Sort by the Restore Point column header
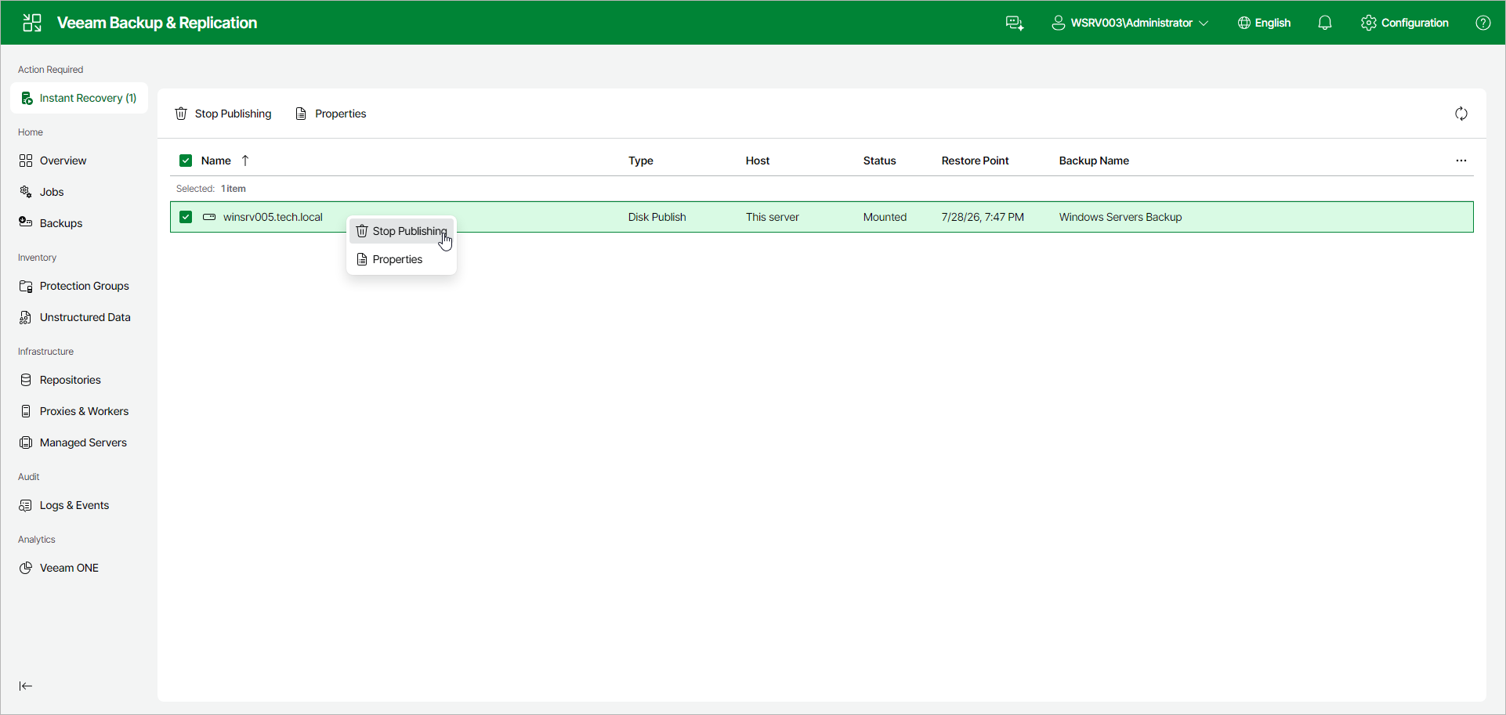This screenshot has height=715, width=1506. pyautogui.click(x=976, y=161)
